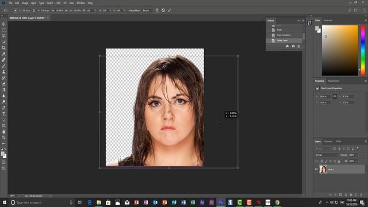Toggle link between width and height in Properties
This screenshot has width=368, height=207.
click(x=335, y=97)
